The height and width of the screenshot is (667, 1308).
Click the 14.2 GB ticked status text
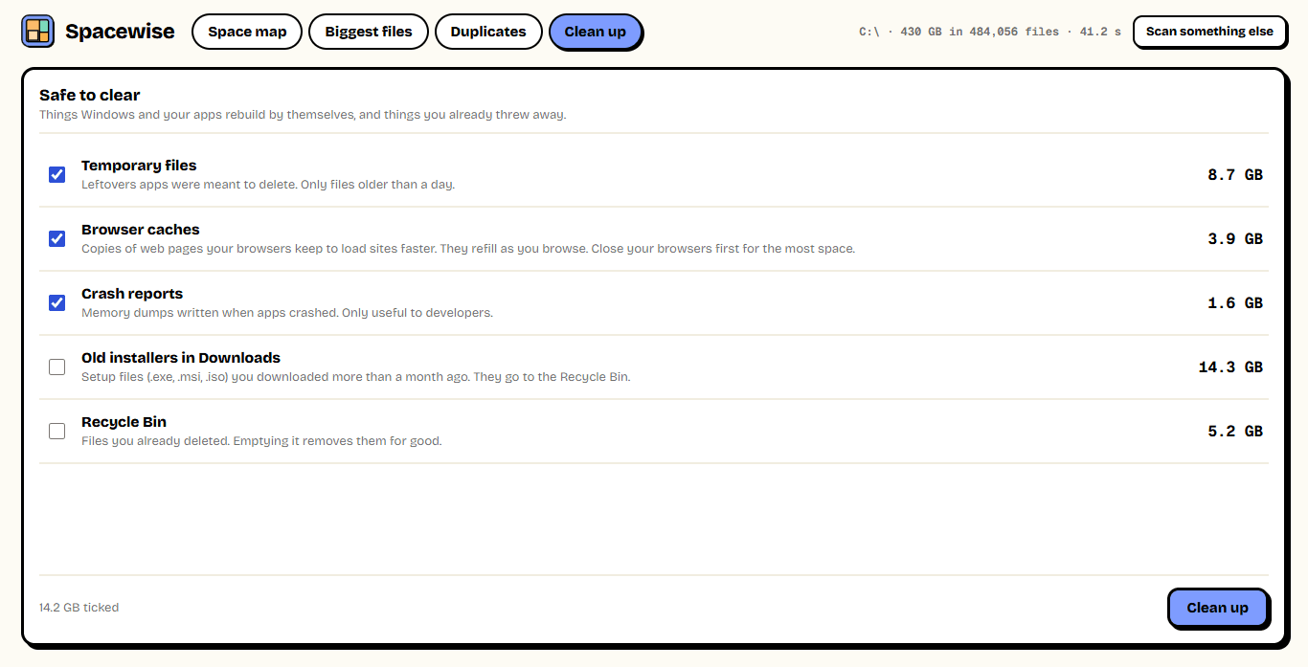pos(79,608)
